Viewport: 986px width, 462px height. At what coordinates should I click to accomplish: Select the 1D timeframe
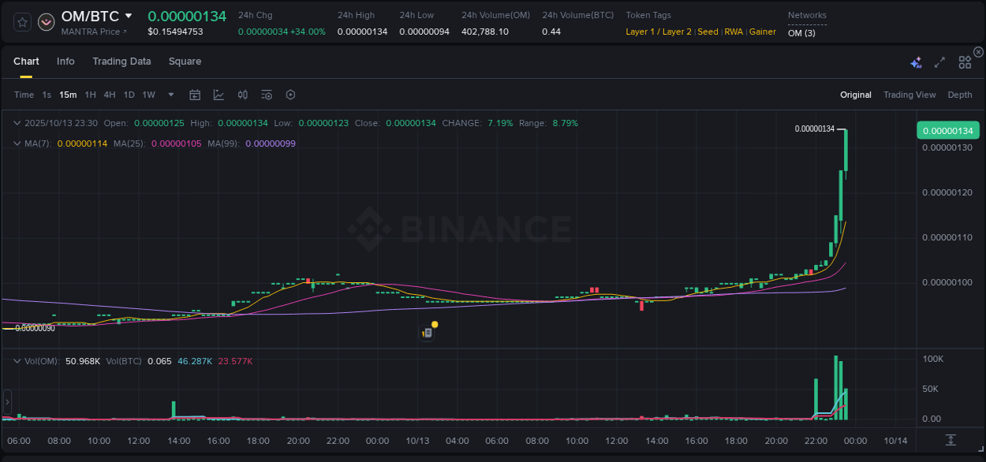click(129, 95)
